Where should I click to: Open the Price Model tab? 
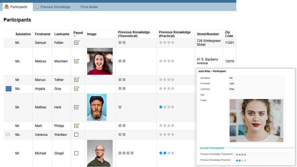coord(89,7)
